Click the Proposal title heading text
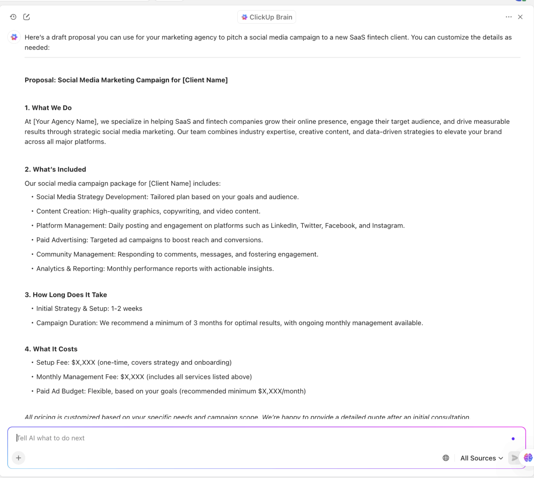This screenshot has height=478, width=534. click(126, 80)
